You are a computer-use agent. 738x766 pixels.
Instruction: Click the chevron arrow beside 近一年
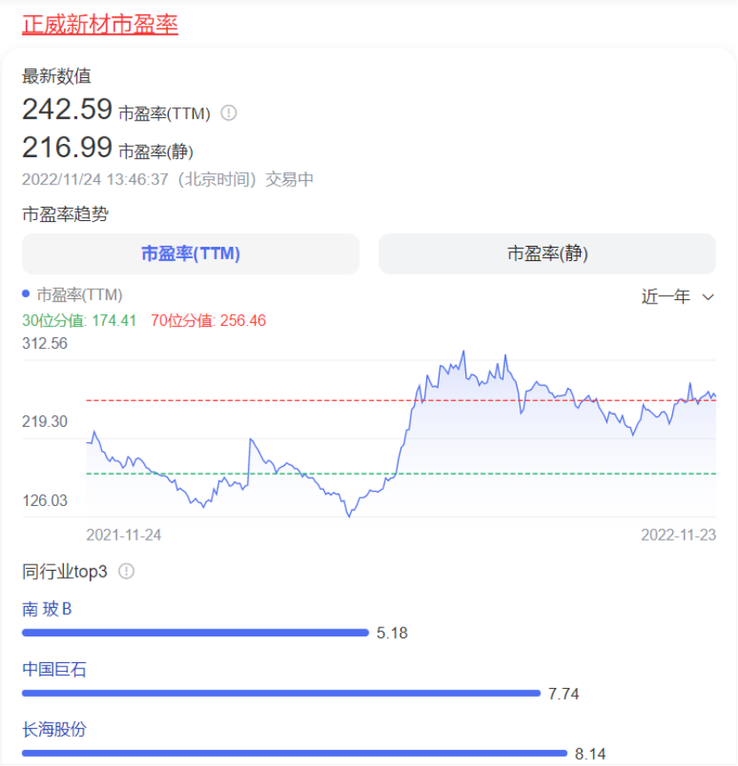708,297
